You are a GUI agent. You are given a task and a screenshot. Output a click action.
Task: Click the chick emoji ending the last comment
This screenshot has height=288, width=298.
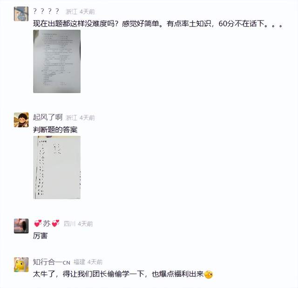208,274
